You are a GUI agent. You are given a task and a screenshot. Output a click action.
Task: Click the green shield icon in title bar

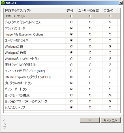(3, 3)
